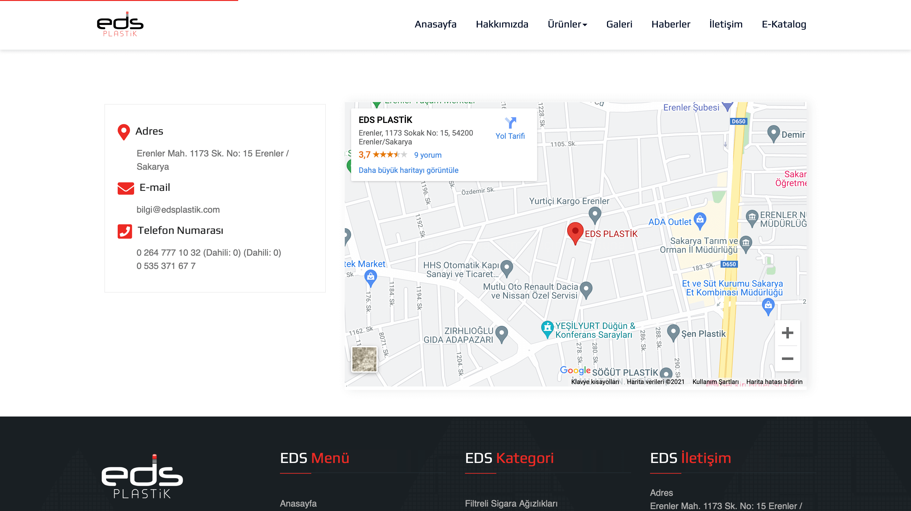The height and width of the screenshot is (511, 911).
Task: Click Daha büyük haritayı görüntüle link
Action: (408, 170)
